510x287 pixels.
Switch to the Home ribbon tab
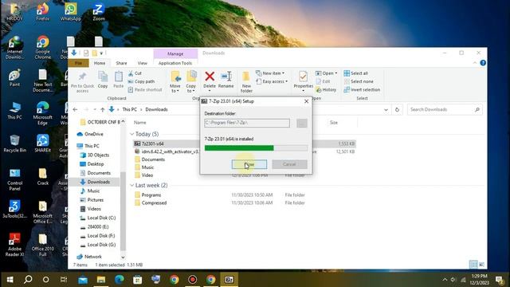(100, 63)
